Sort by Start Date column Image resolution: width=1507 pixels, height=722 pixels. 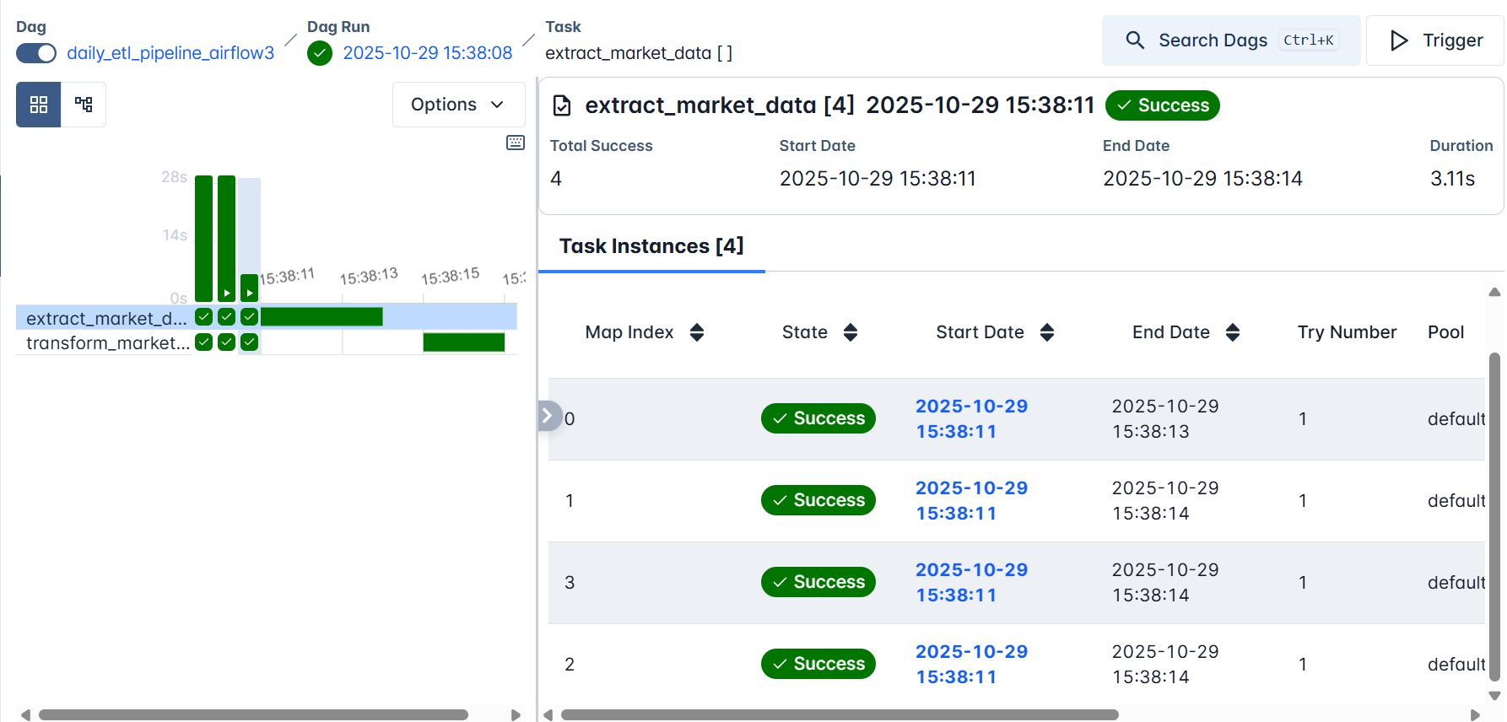click(1046, 332)
